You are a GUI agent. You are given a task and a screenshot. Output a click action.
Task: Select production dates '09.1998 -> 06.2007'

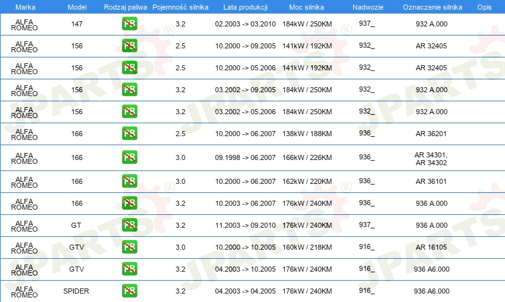245,157
